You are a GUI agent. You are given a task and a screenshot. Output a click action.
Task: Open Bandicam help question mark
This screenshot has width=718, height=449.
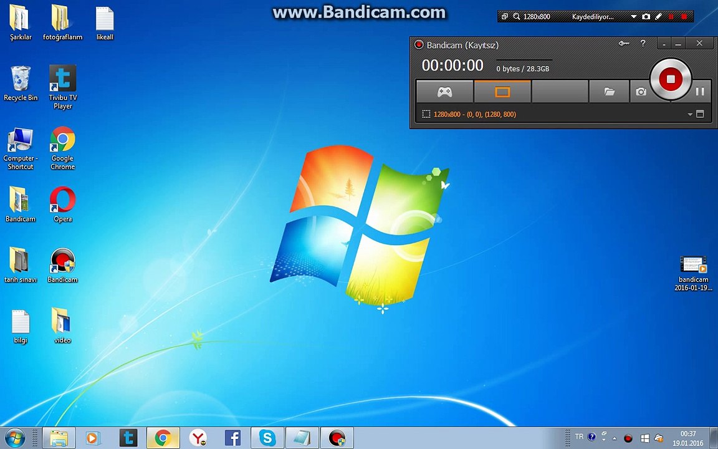(643, 44)
